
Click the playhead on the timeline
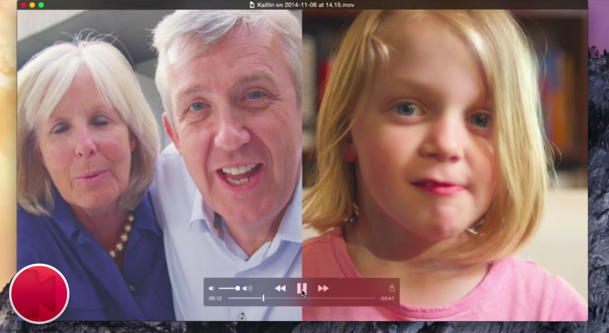coord(263,298)
